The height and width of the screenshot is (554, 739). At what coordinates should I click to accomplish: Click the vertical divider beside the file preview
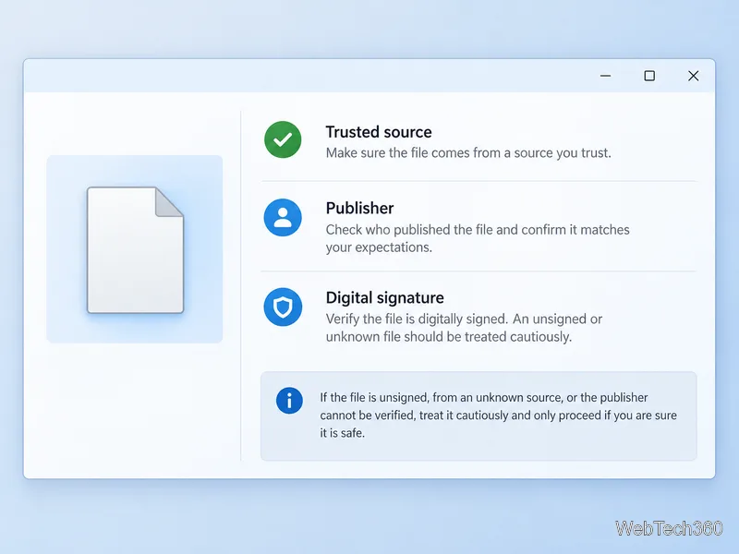[x=241, y=285]
